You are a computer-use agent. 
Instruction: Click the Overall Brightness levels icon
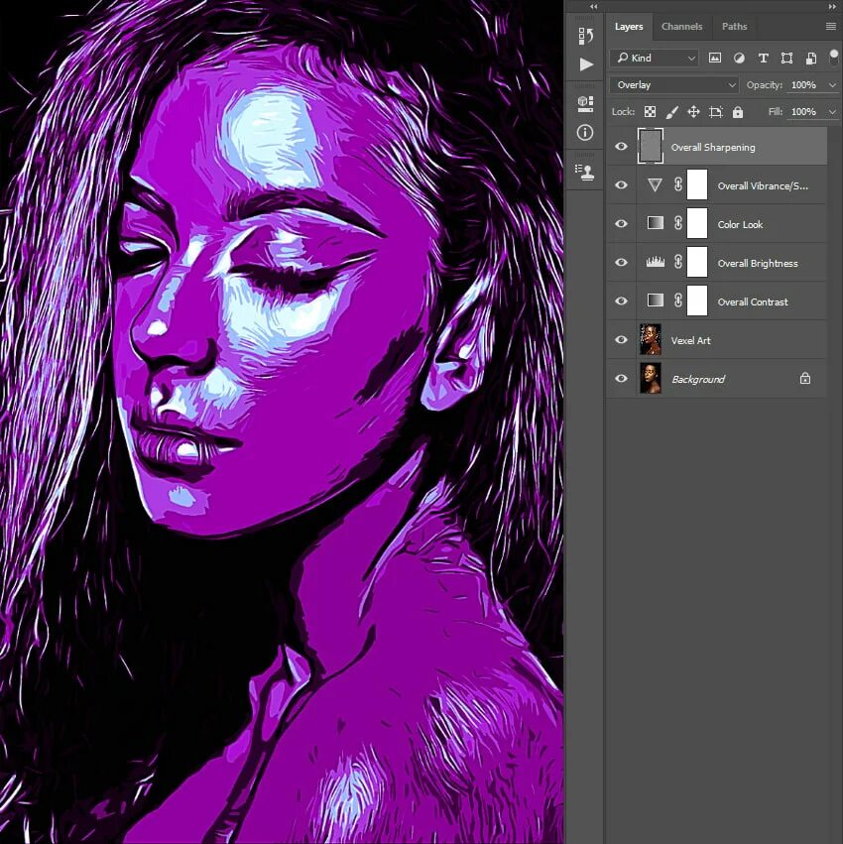point(655,262)
